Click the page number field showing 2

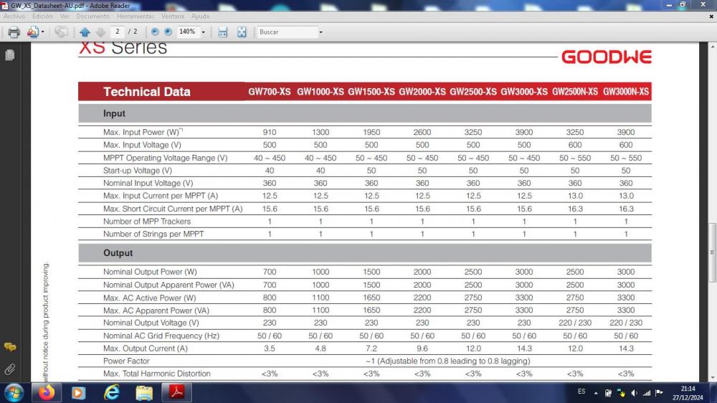pyautogui.click(x=118, y=32)
